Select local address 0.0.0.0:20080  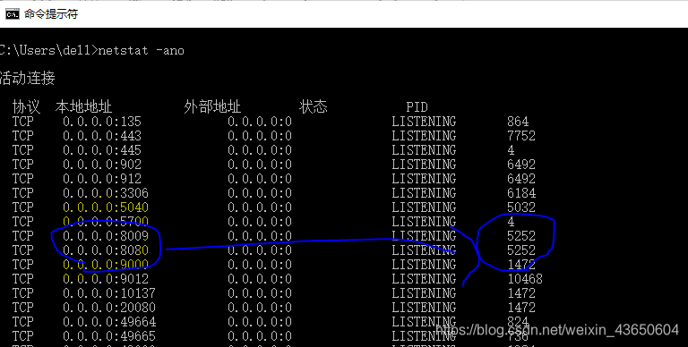click(x=108, y=308)
